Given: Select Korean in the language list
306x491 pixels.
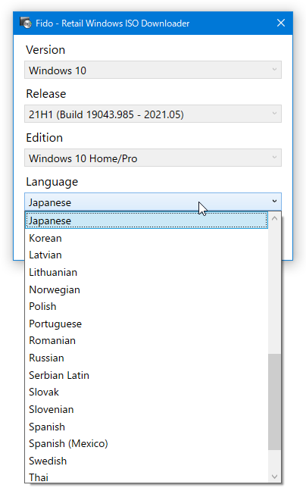Looking at the screenshot, I should click(x=146, y=238).
